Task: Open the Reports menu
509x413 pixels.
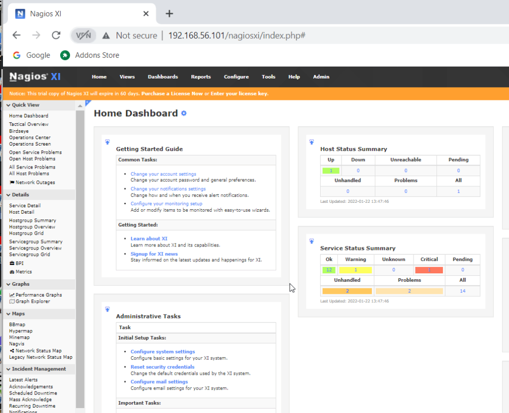Action: click(x=201, y=77)
